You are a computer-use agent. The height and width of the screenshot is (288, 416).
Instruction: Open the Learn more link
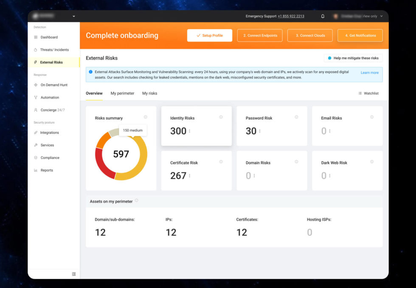pos(369,72)
